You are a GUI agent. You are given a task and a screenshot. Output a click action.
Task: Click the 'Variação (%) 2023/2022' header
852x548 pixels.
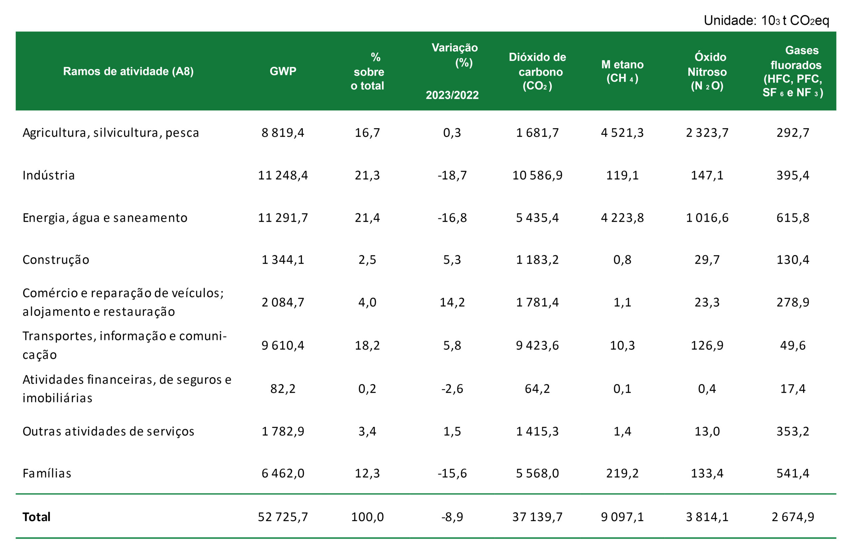tap(453, 71)
